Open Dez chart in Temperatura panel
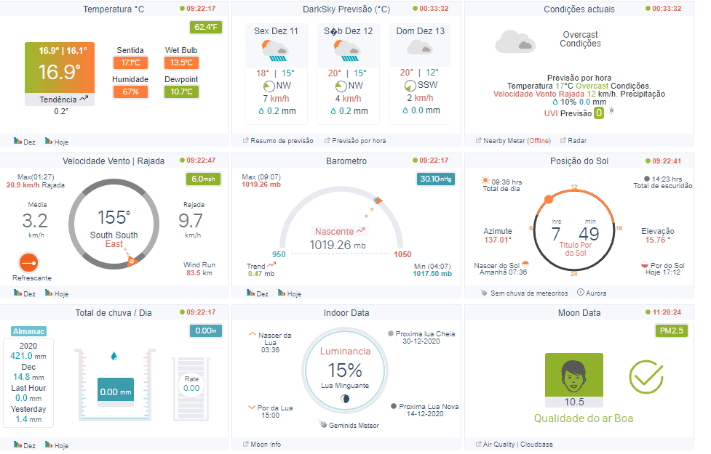This screenshot has width=711, height=454. coord(25,142)
